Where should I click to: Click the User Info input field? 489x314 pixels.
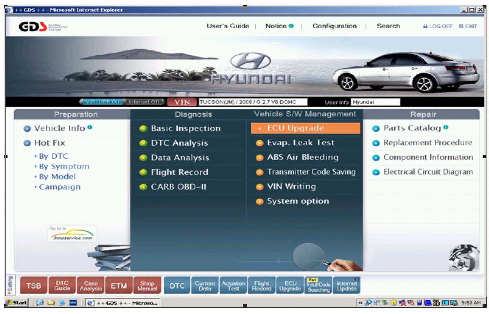click(375, 102)
